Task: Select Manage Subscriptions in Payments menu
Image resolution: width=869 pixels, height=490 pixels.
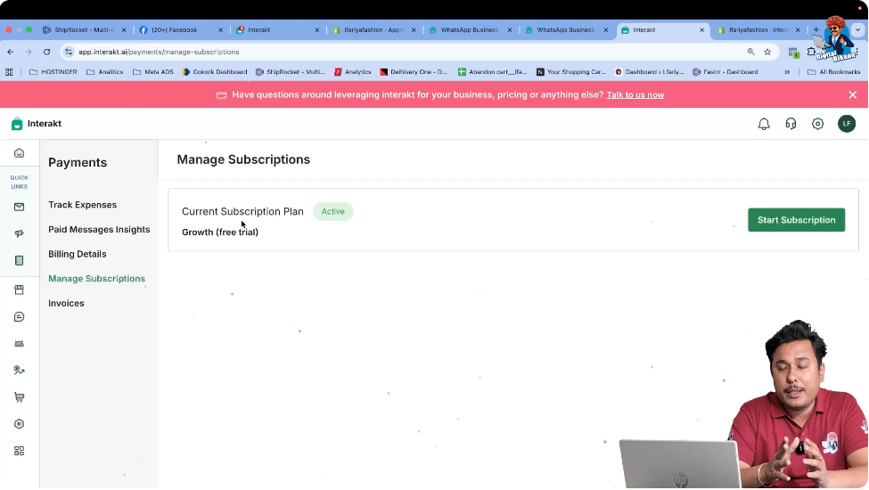Action: (x=96, y=279)
